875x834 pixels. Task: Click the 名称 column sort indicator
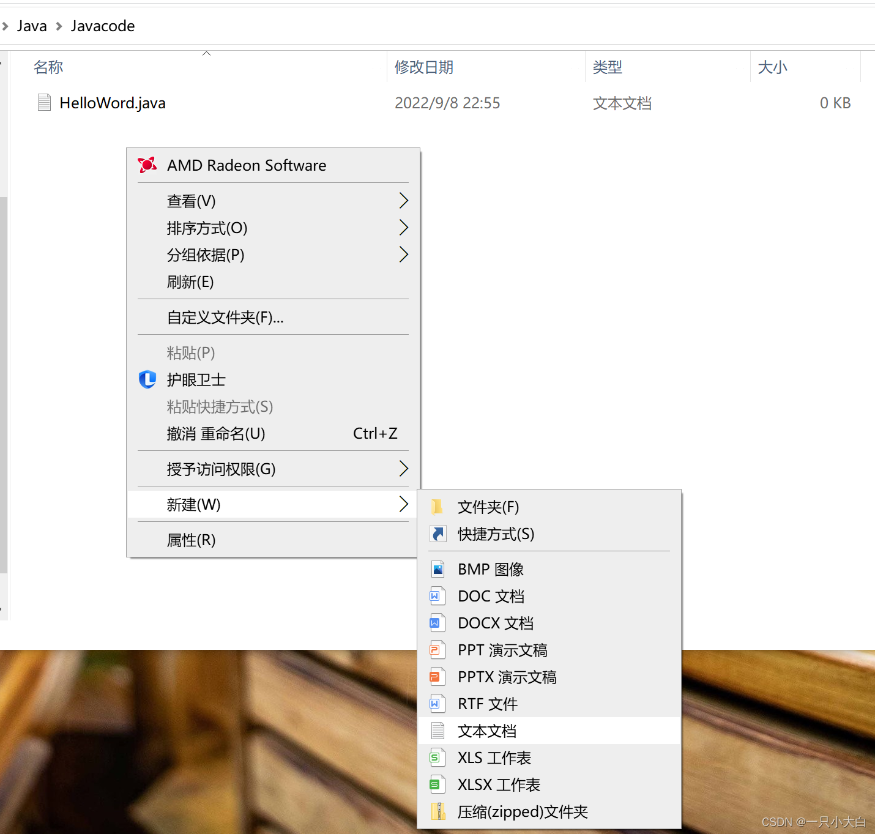coord(206,53)
